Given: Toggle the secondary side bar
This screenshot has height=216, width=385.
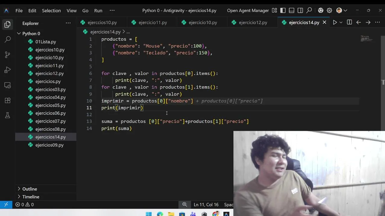Looking at the screenshot, I should click(300, 10).
